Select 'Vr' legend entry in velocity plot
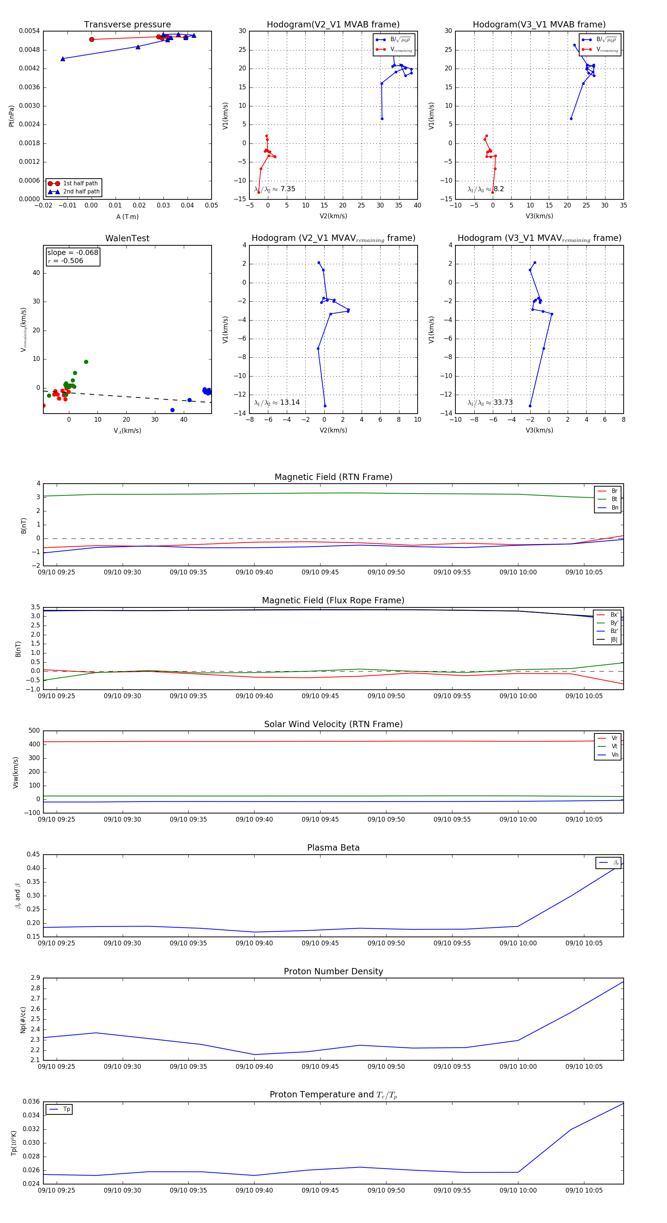Screen dimensions: 667x1223 [x=608, y=738]
